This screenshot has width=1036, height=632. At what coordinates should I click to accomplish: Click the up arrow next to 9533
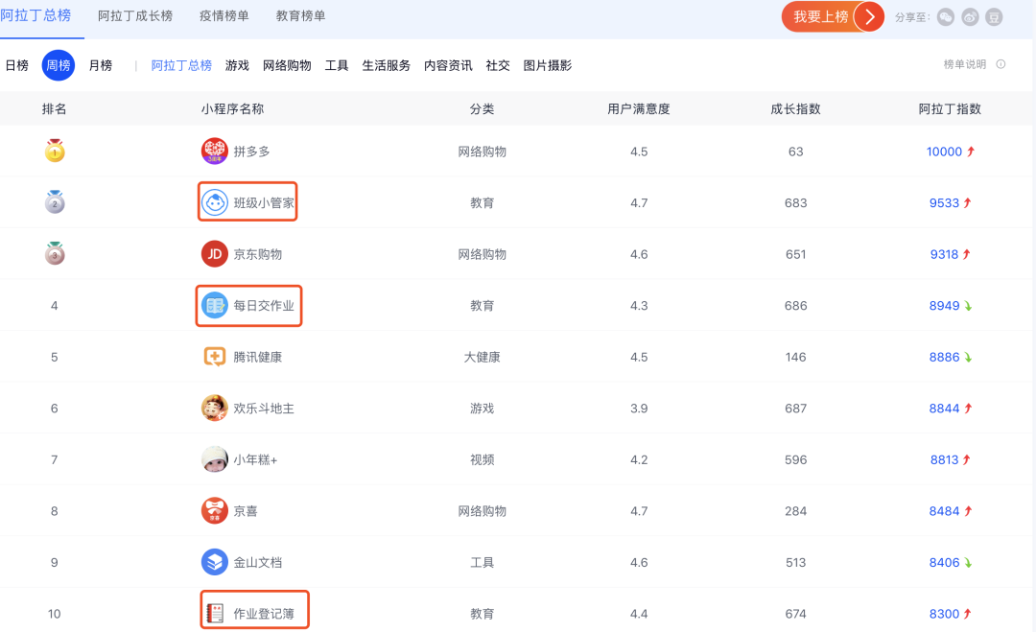point(967,202)
